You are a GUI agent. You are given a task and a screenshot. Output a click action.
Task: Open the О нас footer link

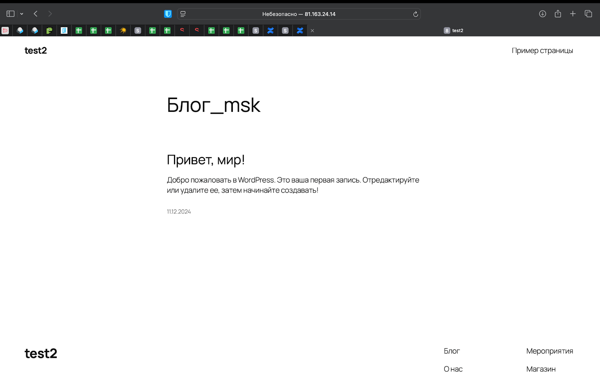coord(453,369)
